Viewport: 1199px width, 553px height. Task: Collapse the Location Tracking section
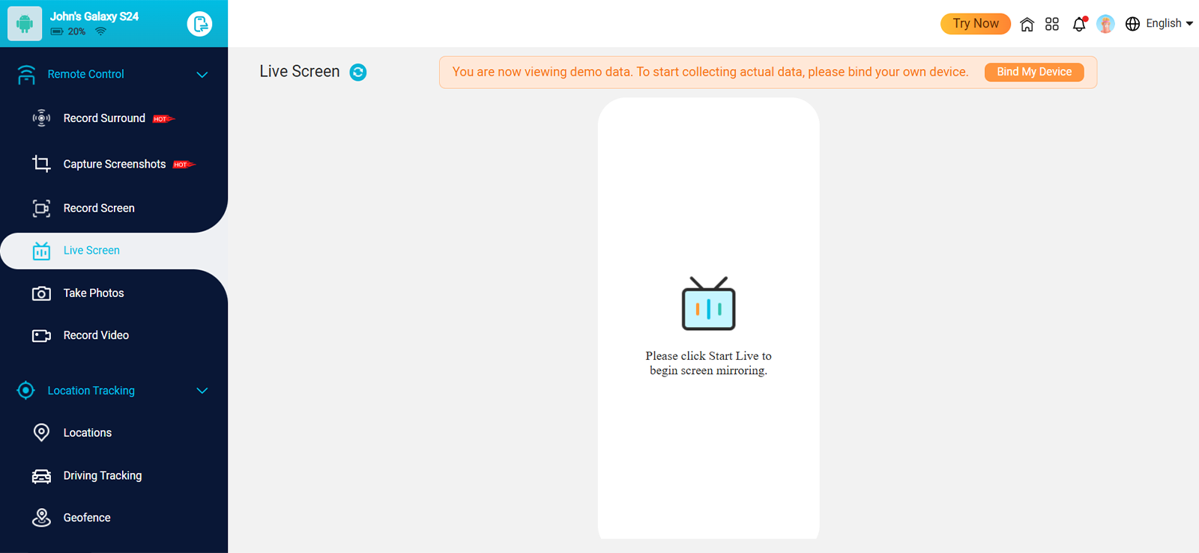[x=202, y=391]
